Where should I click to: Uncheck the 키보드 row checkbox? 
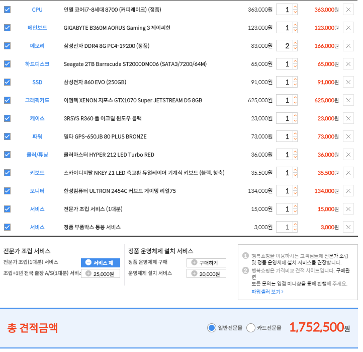(7, 173)
